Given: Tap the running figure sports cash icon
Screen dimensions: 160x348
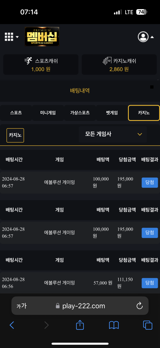Looking at the screenshot, I should 28,61.
